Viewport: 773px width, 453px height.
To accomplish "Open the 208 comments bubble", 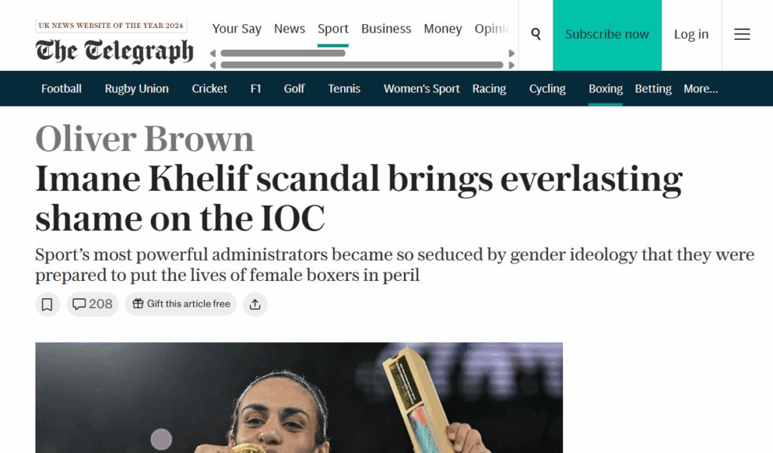I will tap(92, 304).
